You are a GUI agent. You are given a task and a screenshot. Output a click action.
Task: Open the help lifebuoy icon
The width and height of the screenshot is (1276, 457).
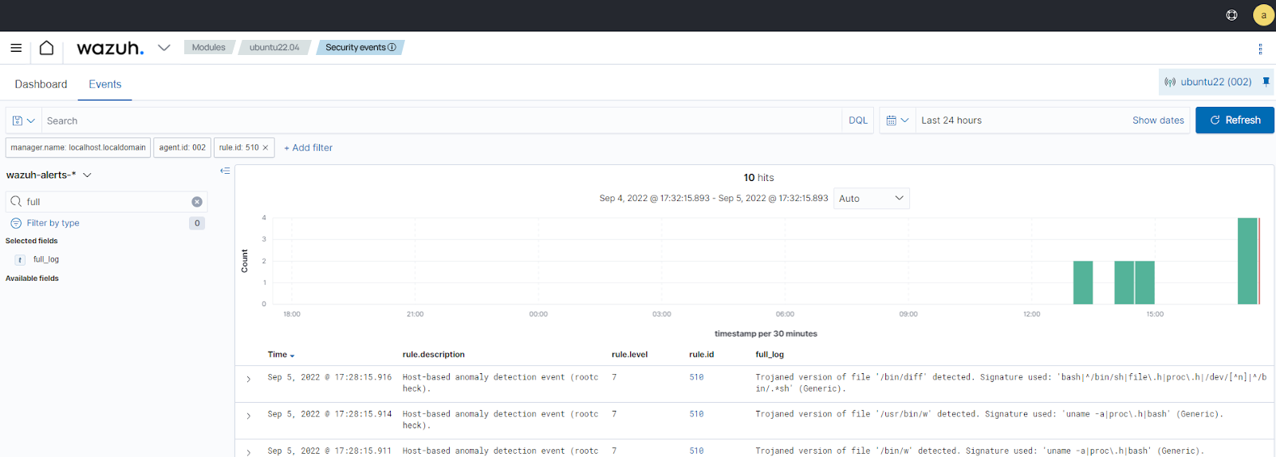click(1231, 15)
